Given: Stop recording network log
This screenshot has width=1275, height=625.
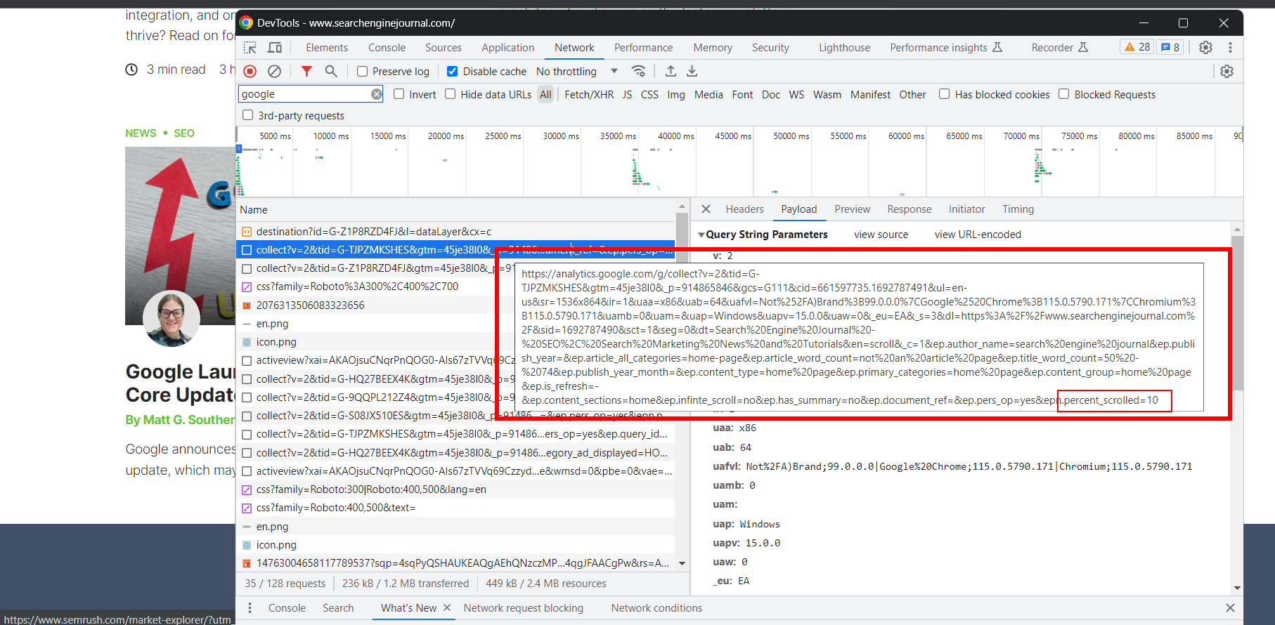Looking at the screenshot, I should click(250, 71).
